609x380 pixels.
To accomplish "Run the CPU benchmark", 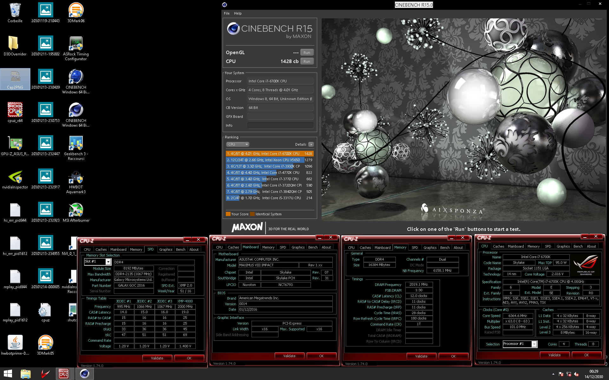I will tap(307, 61).
